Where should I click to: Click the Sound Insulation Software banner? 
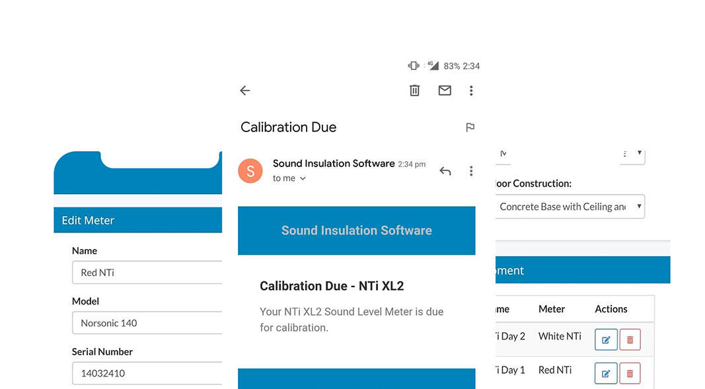click(x=356, y=230)
